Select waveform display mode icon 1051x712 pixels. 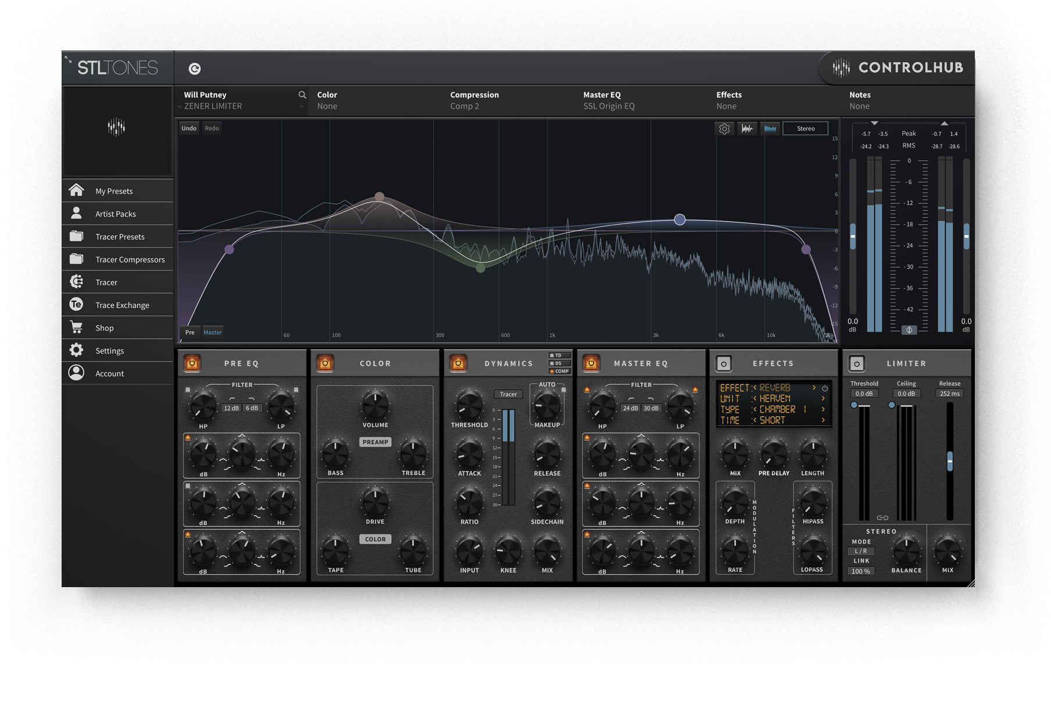pos(747,128)
